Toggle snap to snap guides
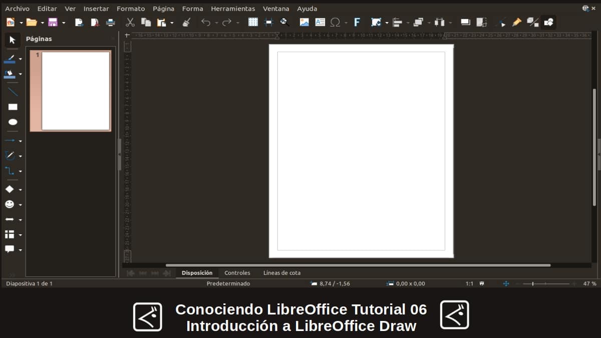 [x=268, y=22]
